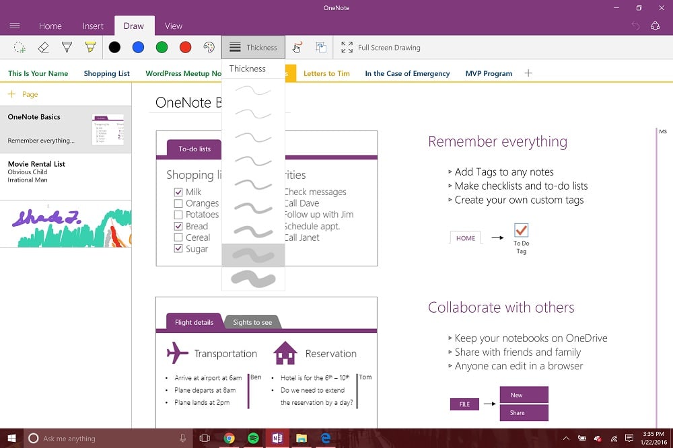Click the convert-to-shapes icon

coord(321,47)
